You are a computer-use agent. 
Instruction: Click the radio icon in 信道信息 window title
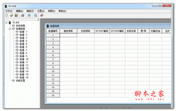(48, 26)
